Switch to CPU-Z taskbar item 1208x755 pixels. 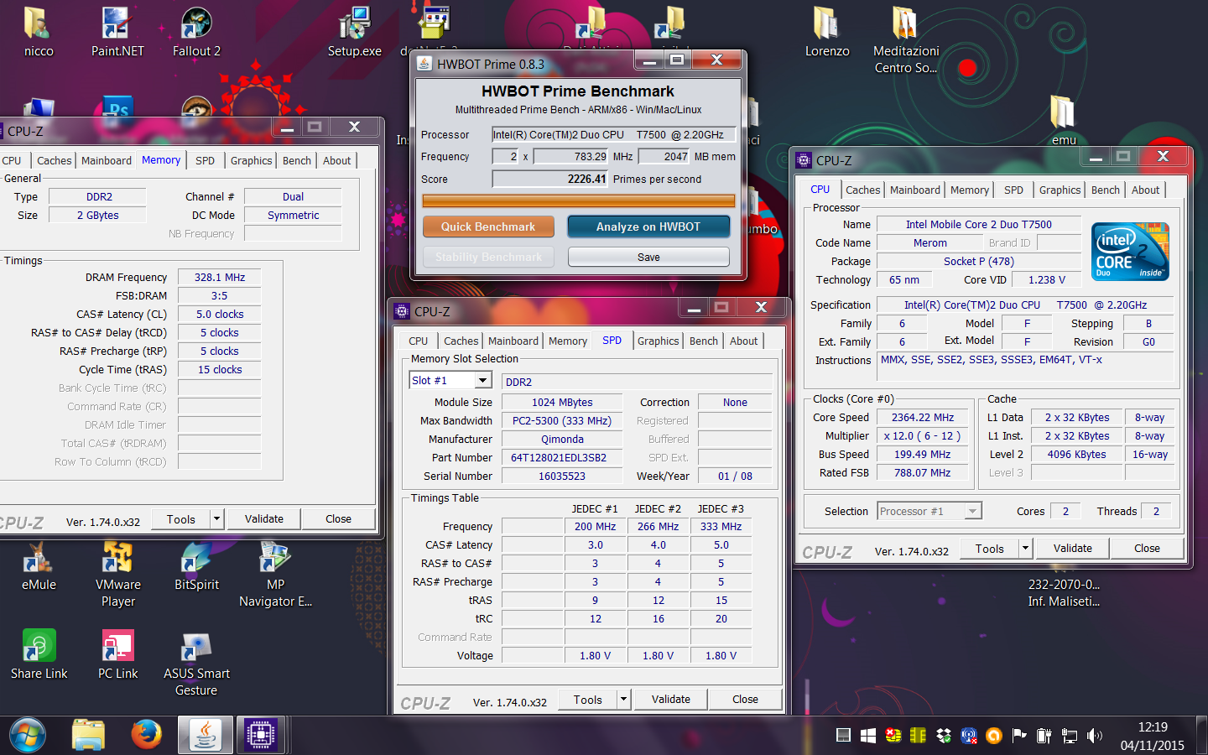[x=261, y=736]
